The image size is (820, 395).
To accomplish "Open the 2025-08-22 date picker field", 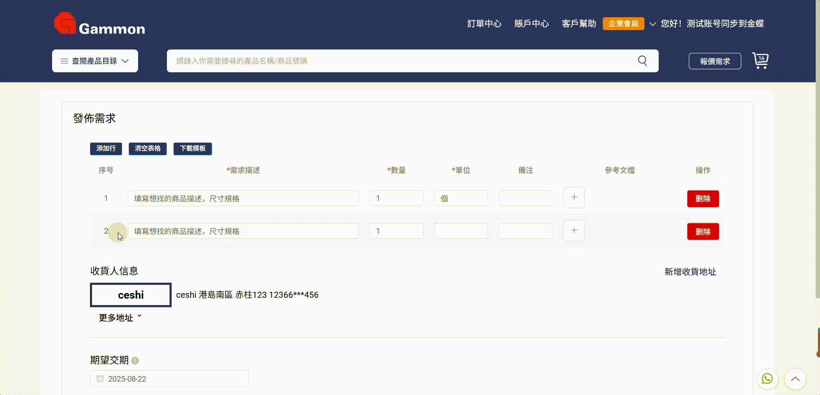I will coord(169,379).
